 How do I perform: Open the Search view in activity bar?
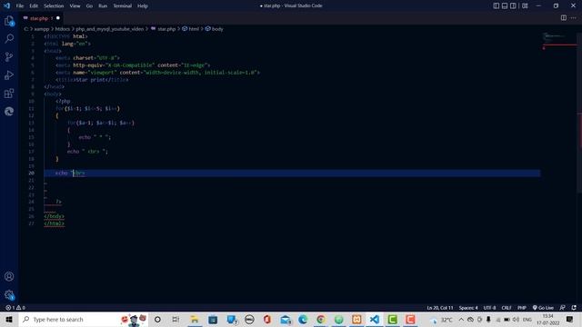[x=9, y=38]
